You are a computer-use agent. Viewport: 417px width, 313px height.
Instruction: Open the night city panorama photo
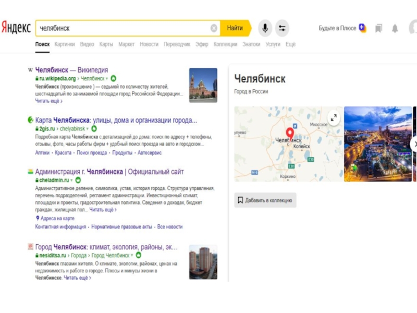click(377, 144)
